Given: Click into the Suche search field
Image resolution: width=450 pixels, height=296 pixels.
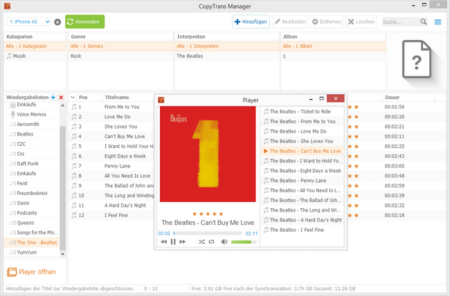Looking at the screenshot, I should pyautogui.click(x=401, y=22).
